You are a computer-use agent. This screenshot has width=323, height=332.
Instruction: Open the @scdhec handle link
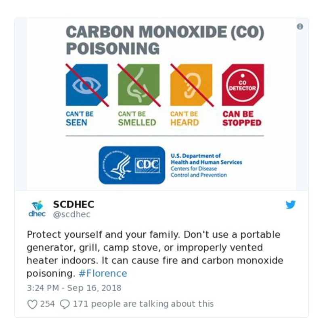pyautogui.click(x=72, y=215)
